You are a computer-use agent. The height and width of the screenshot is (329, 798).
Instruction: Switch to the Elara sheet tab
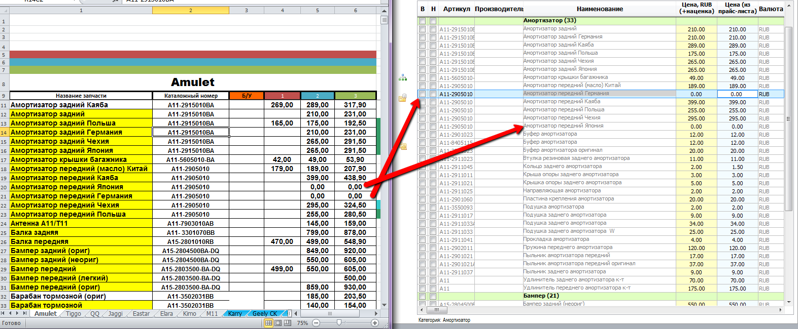pos(166,314)
